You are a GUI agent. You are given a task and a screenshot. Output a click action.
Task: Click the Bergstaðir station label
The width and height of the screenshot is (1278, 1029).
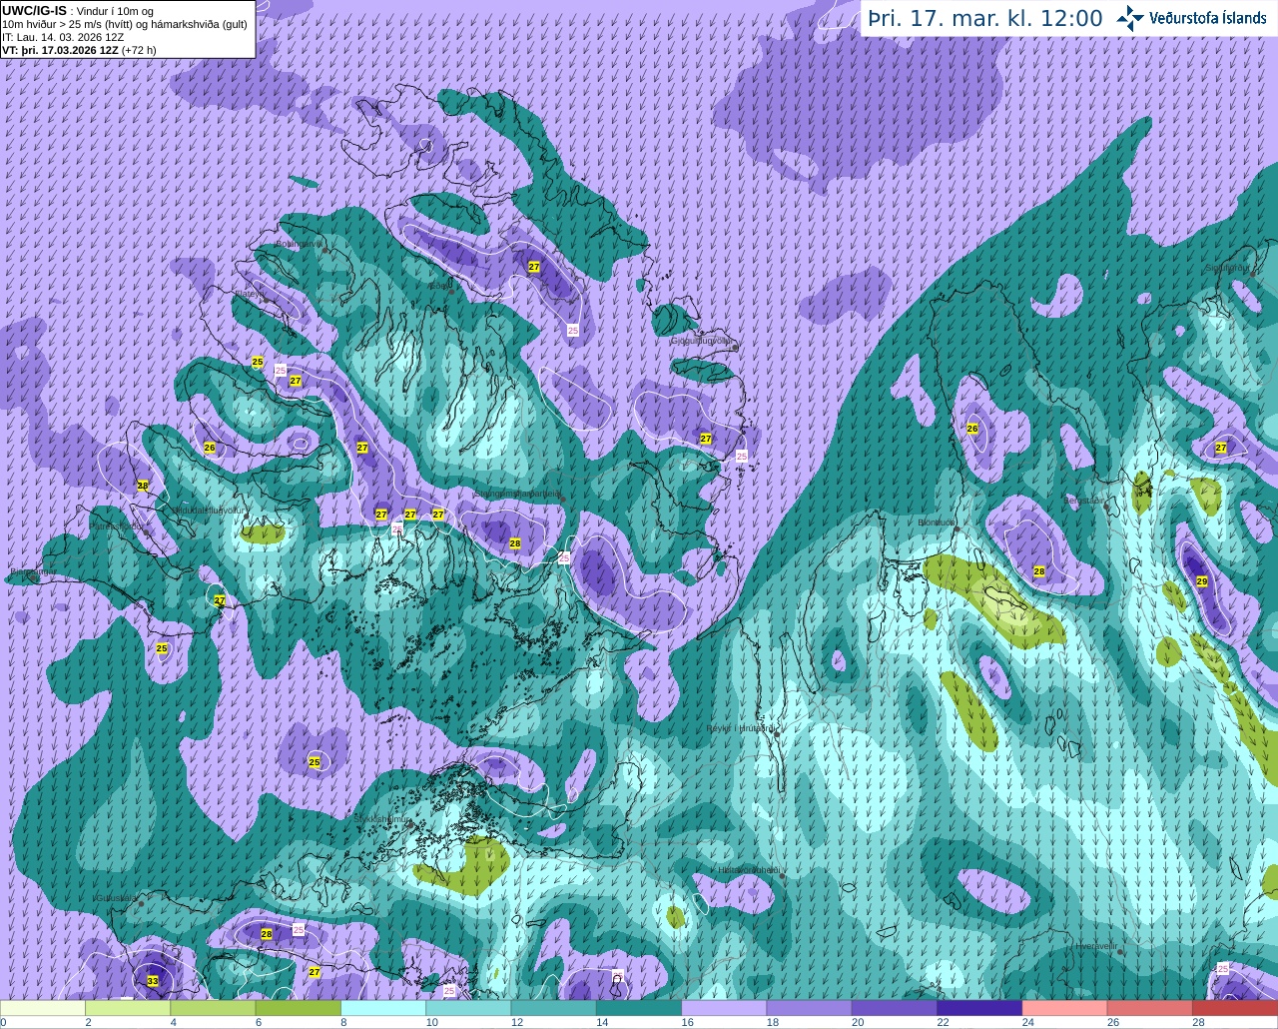[x=1085, y=500]
